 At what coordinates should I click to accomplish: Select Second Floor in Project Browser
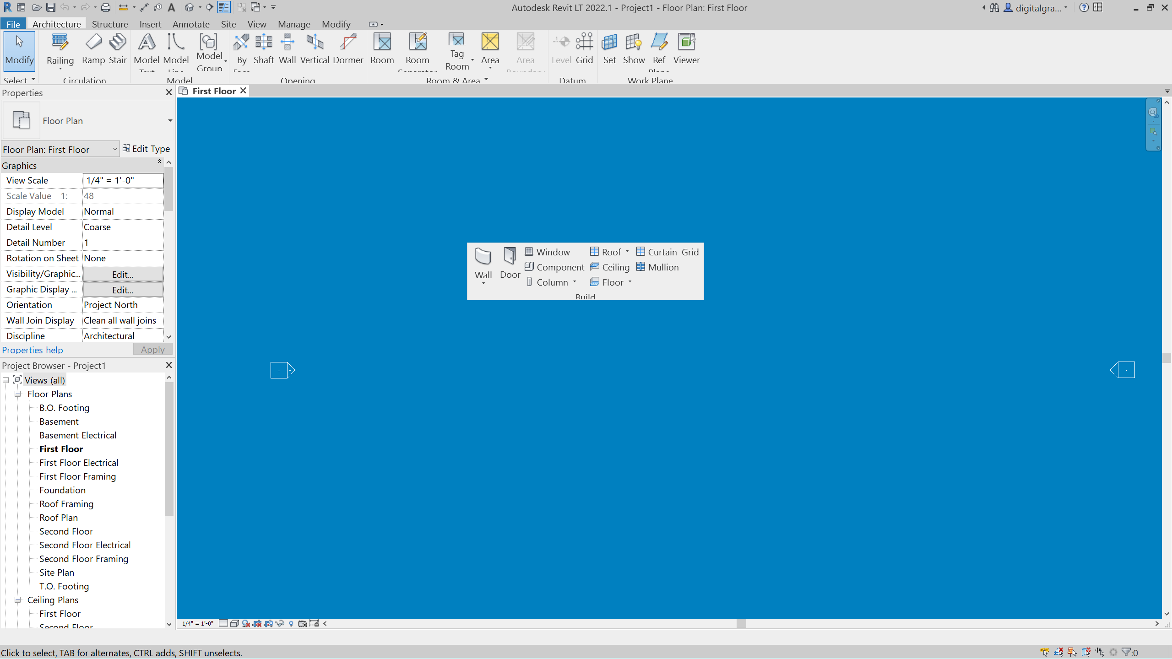click(x=66, y=531)
